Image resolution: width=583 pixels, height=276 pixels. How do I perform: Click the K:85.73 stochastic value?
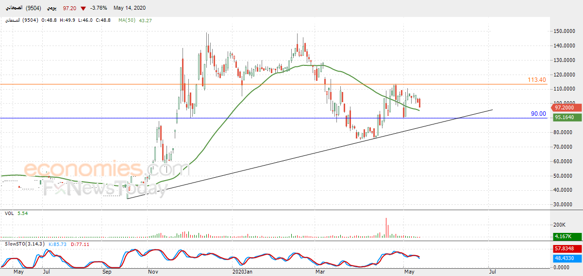(57, 245)
